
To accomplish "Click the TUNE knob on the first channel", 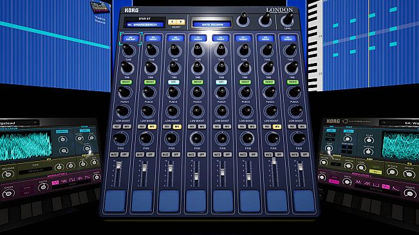I will pyautogui.click(x=129, y=50).
